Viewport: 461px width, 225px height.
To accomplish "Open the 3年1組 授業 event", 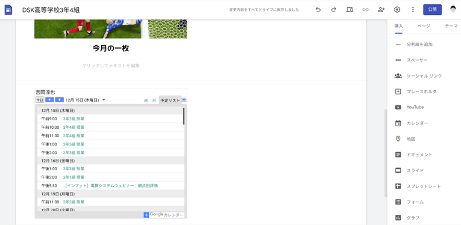I will [74, 177].
